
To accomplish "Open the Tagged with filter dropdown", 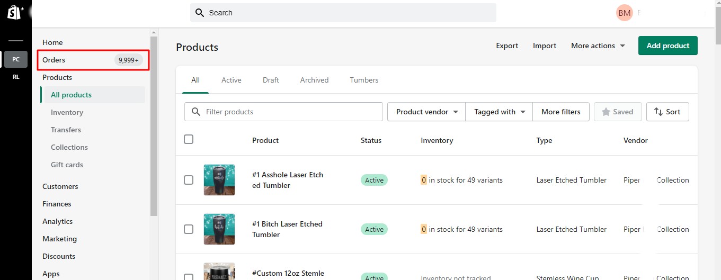I will click(x=499, y=112).
